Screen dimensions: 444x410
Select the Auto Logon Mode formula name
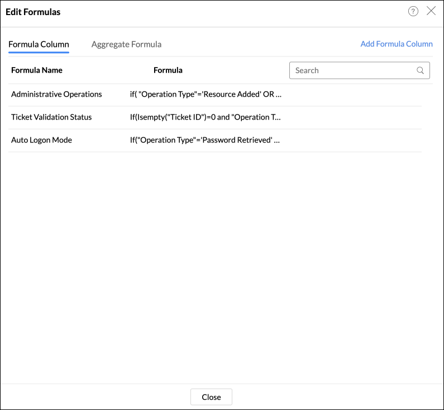point(41,140)
